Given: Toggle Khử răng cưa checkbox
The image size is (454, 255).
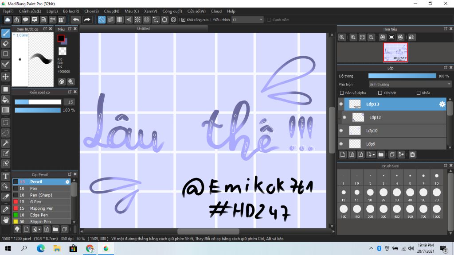Looking at the screenshot, I should click(183, 19).
